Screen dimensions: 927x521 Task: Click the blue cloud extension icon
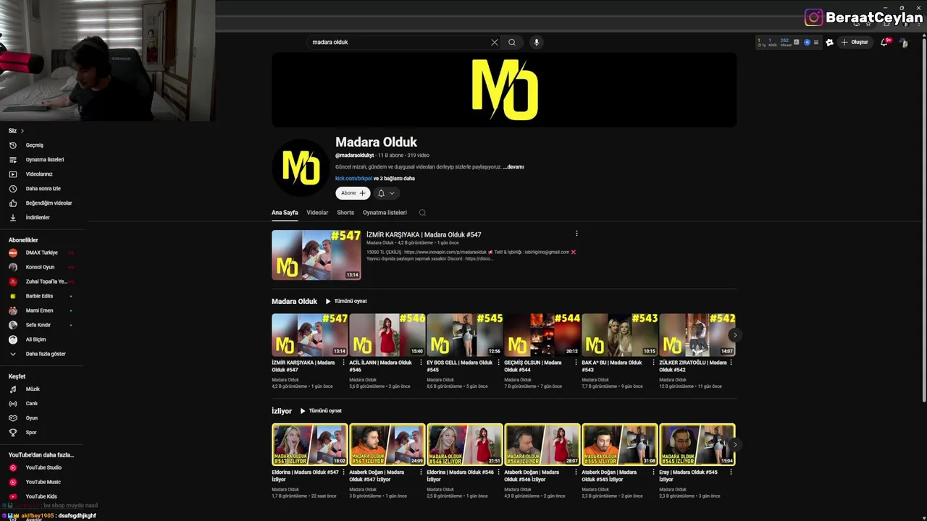807,42
